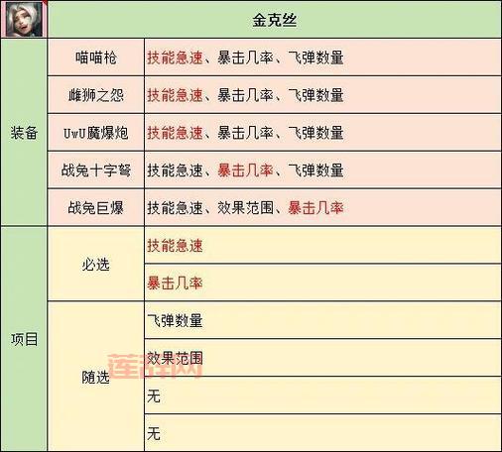Image resolution: width=502 pixels, height=452 pixels.
Task: Click 效果范围 in the 随选 section
Action: (175, 358)
